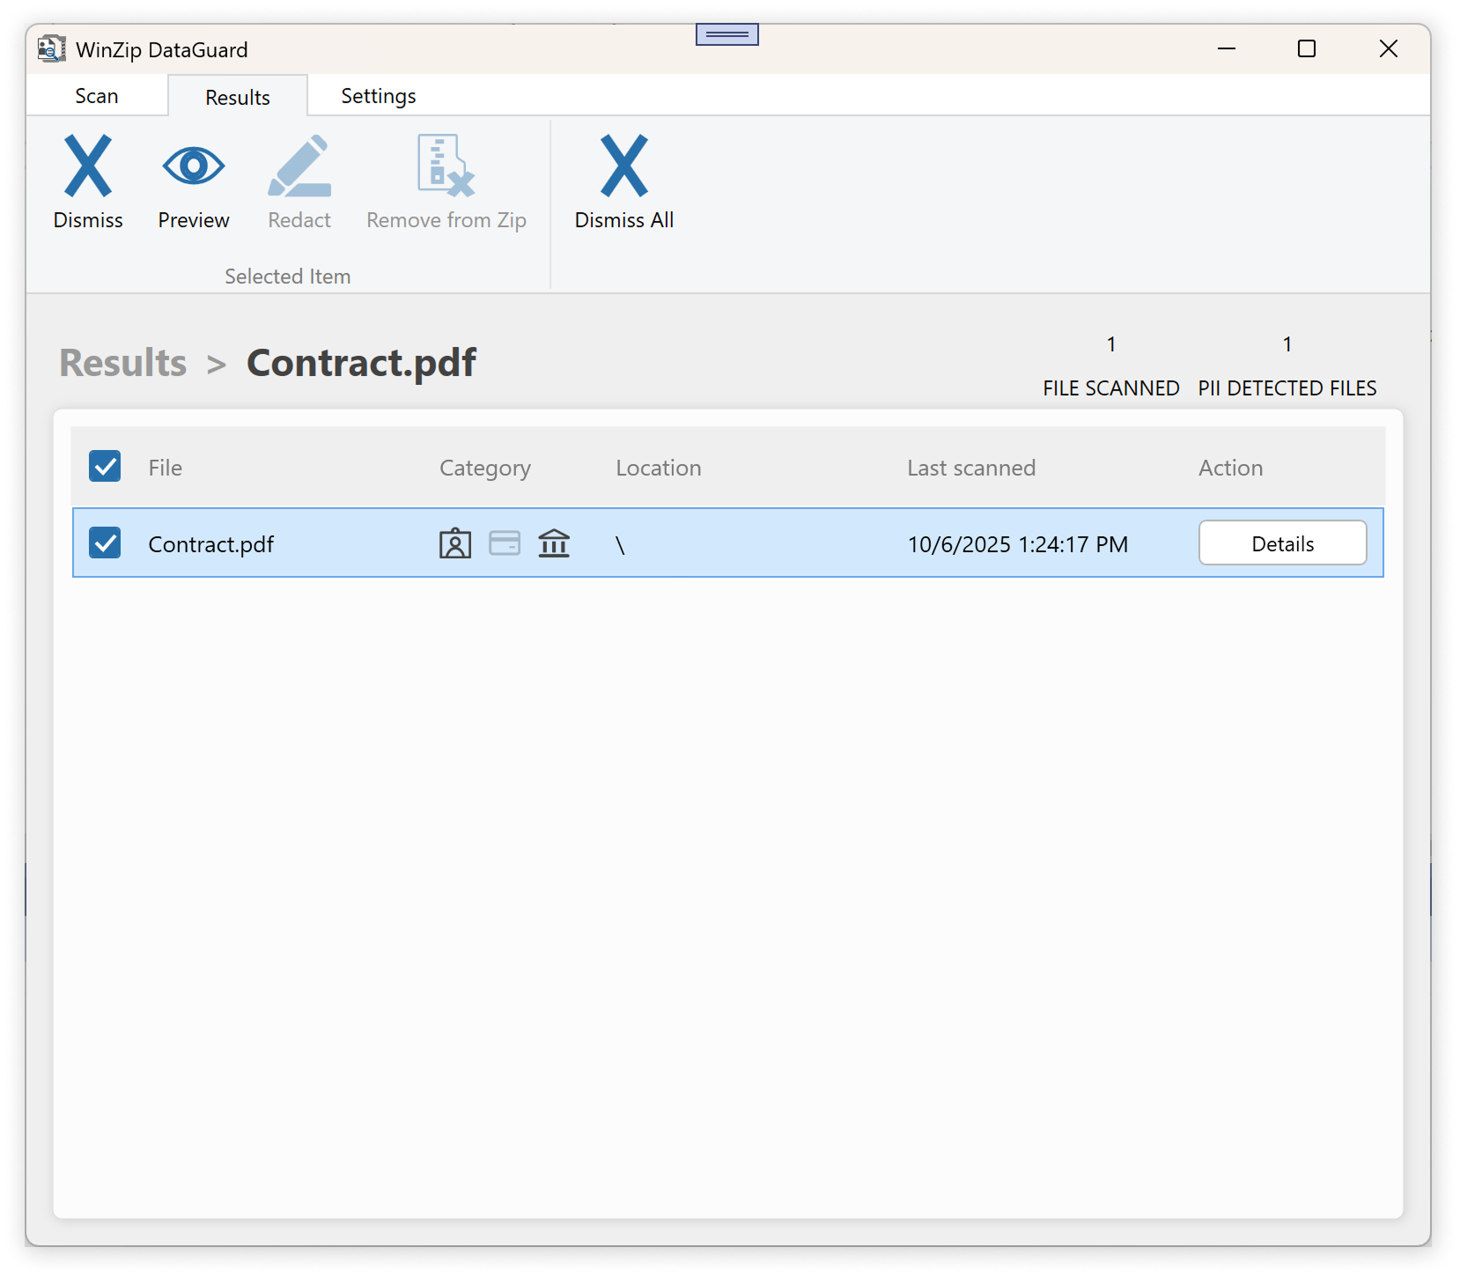Viewport: 1460px width, 1277px height.
Task: Select the Results tab
Action: point(237,97)
